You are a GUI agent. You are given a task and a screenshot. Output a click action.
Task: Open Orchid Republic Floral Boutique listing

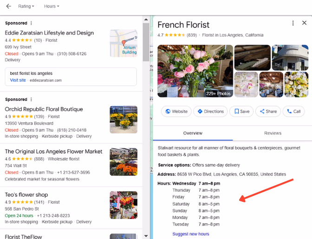point(44,109)
